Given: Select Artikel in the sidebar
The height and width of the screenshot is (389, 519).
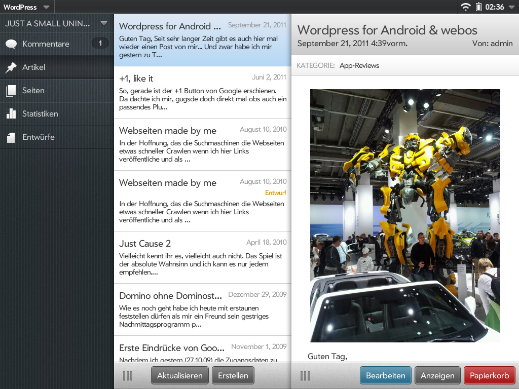Looking at the screenshot, I should pos(57,67).
